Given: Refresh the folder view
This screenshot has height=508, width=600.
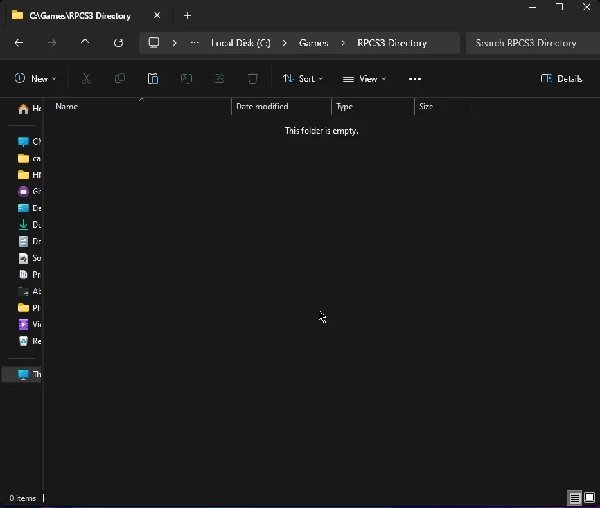Looking at the screenshot, I should [x=118, y=43].
